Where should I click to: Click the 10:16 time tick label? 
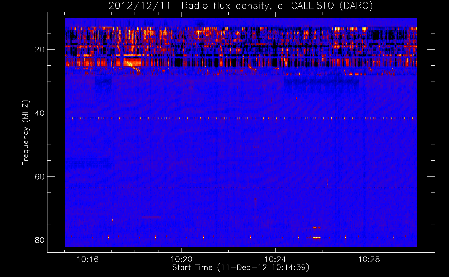point(88,260)
